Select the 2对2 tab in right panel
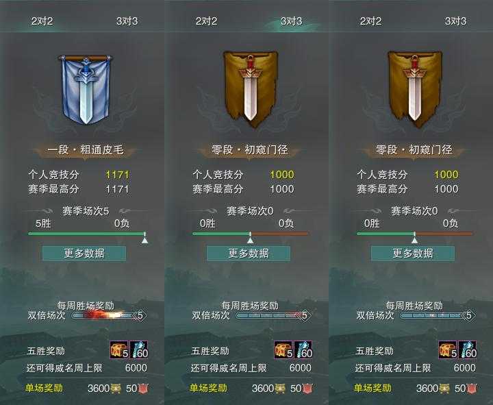The height and width of the screenshot is (405, 493). 370,21
